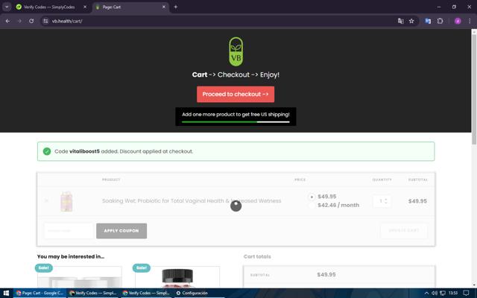This screenshot has height=298, width=477.
Task: Select the $42.46 / month subscription option
Action: [x=312, y=206]
